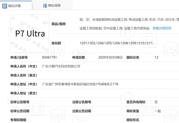
Task: Select the goods text 陆、空、水或铁路用机动运载工具
Action: click(103, 20)
